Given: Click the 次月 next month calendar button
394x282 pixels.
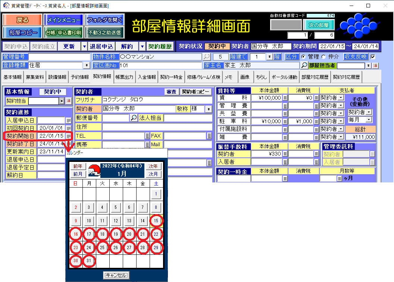Looking at the screenshot, I should pyautogui.click(x=153, y=174).
